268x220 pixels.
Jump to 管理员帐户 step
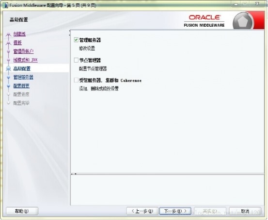[x=23, y=51]
